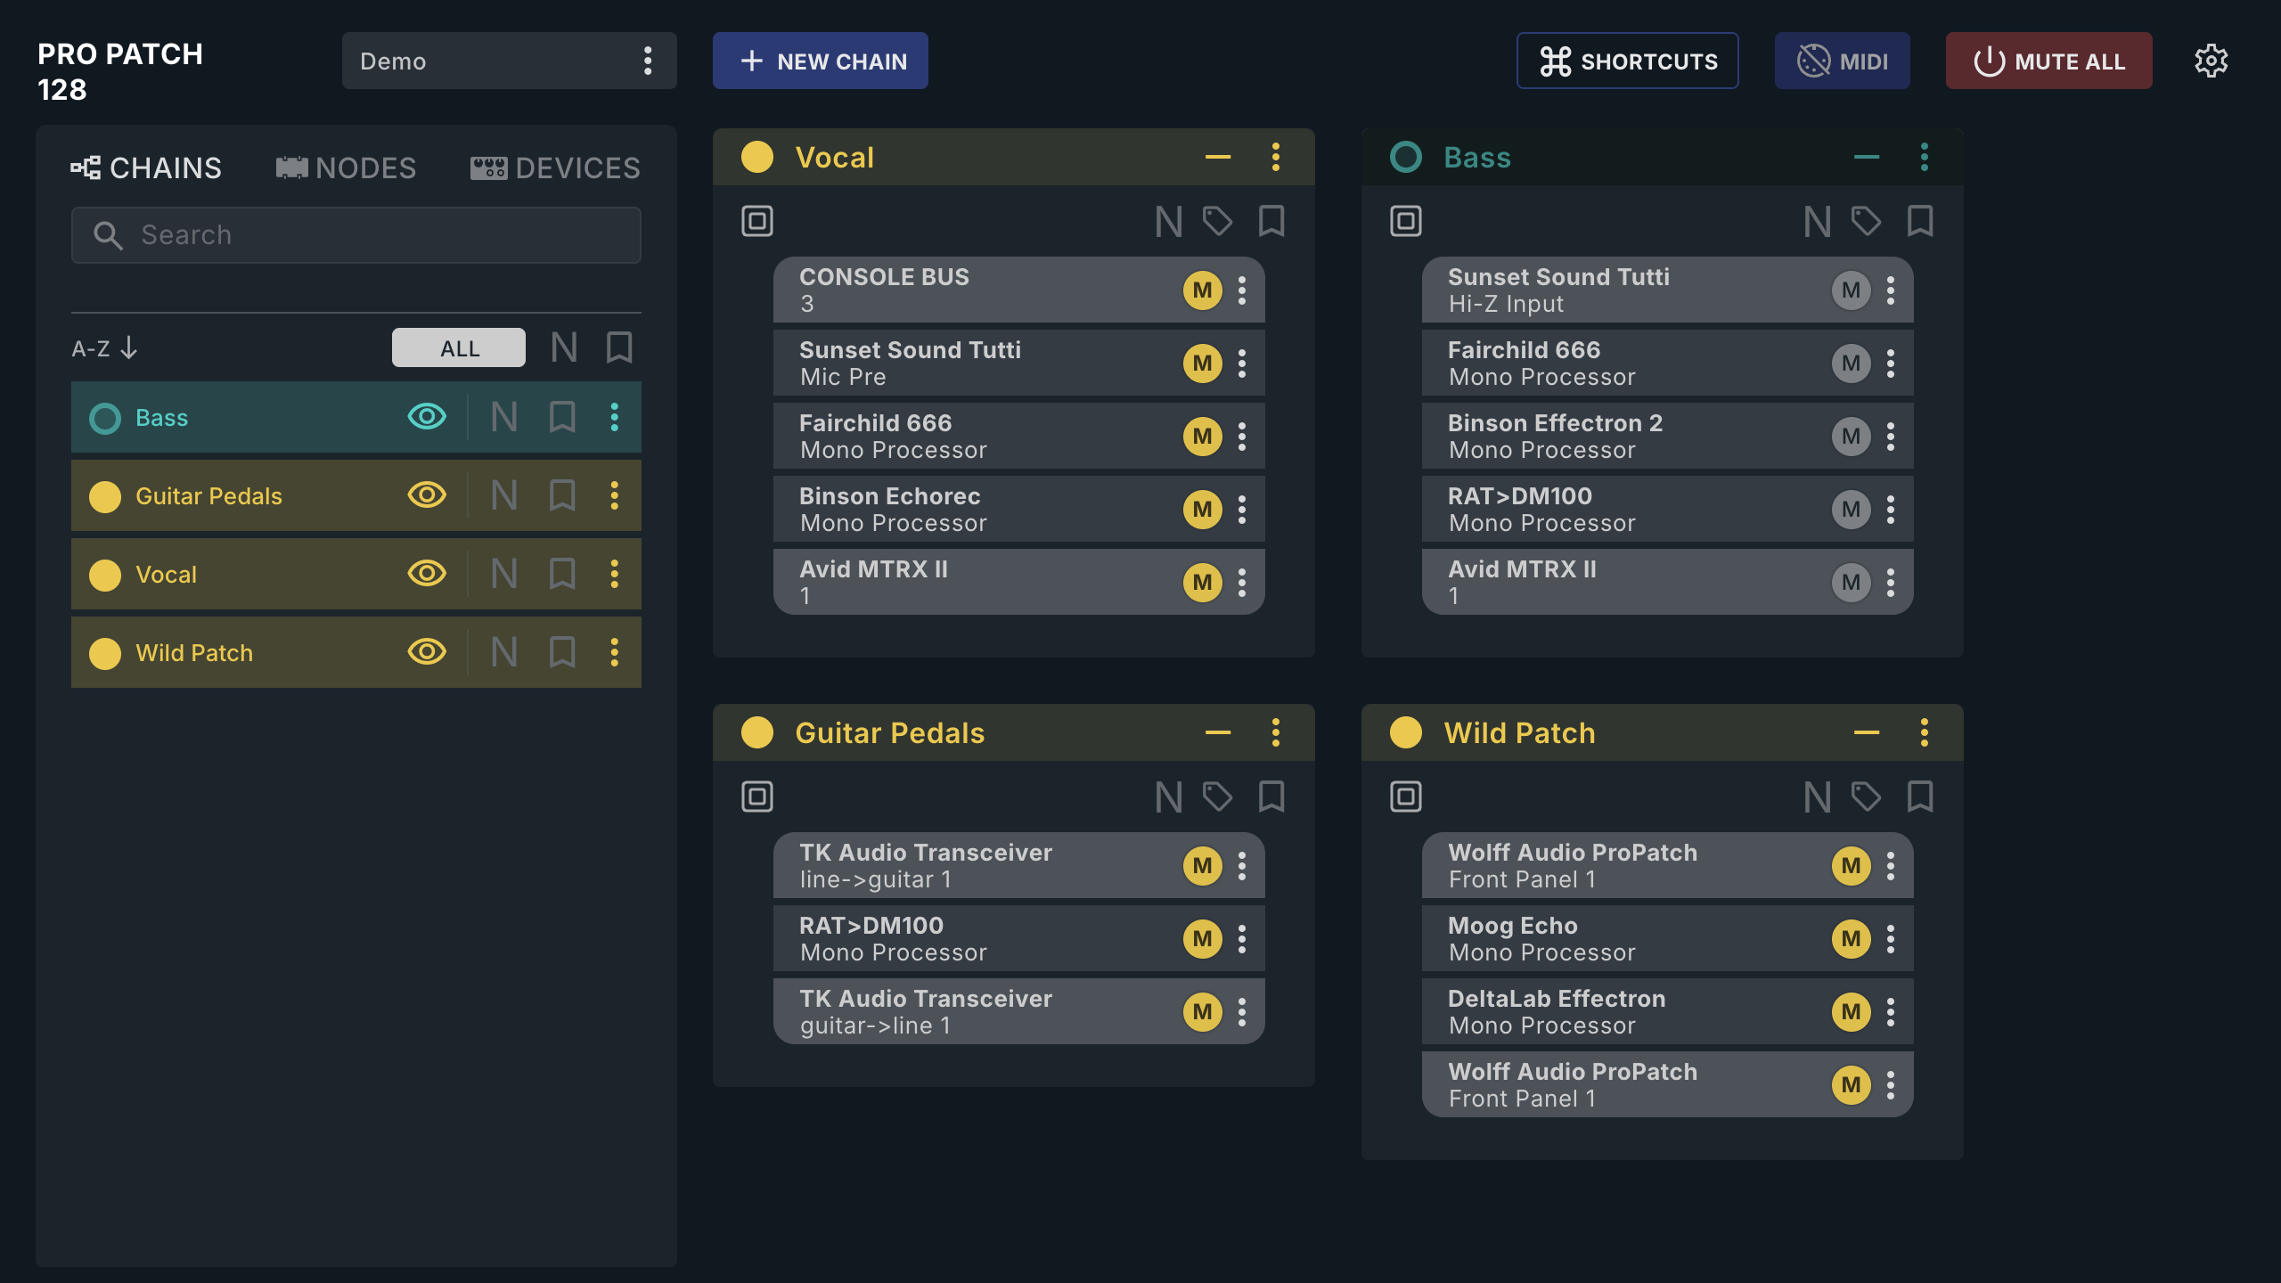Screen dimensions: 2281x1283
Task: Click the tag icon in Bass chain
Action: (x=1866, y=221)
